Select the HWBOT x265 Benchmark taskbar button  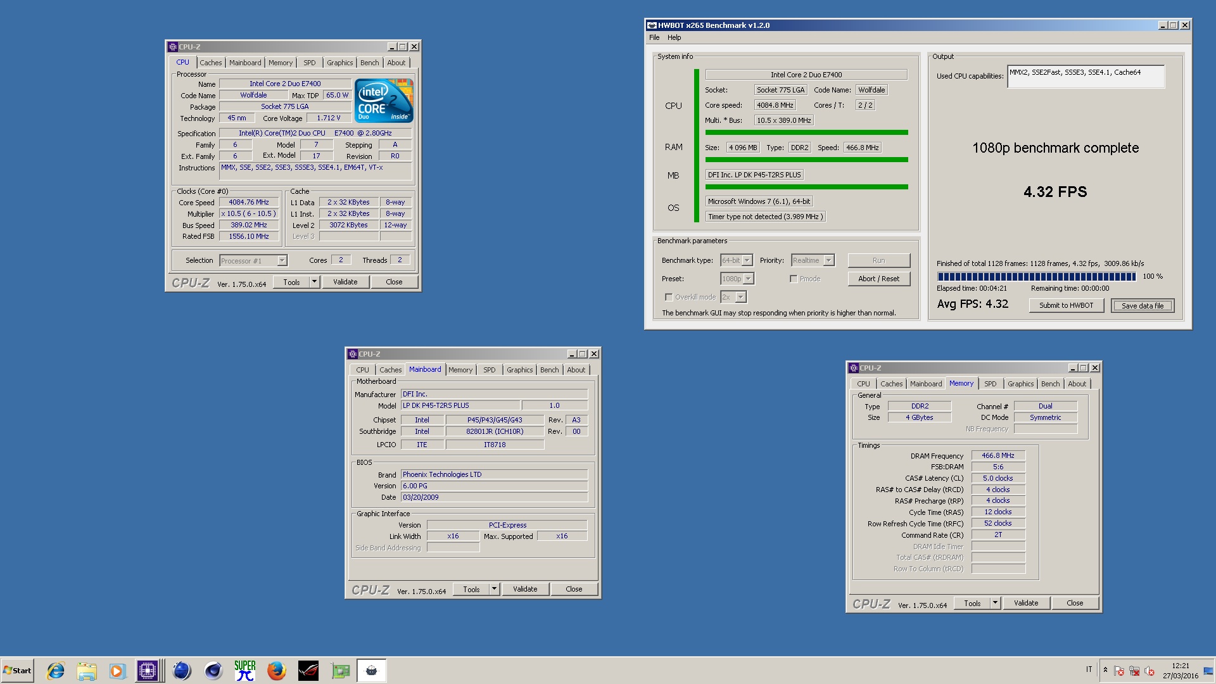pyautogui.click(x=372, y=671)
